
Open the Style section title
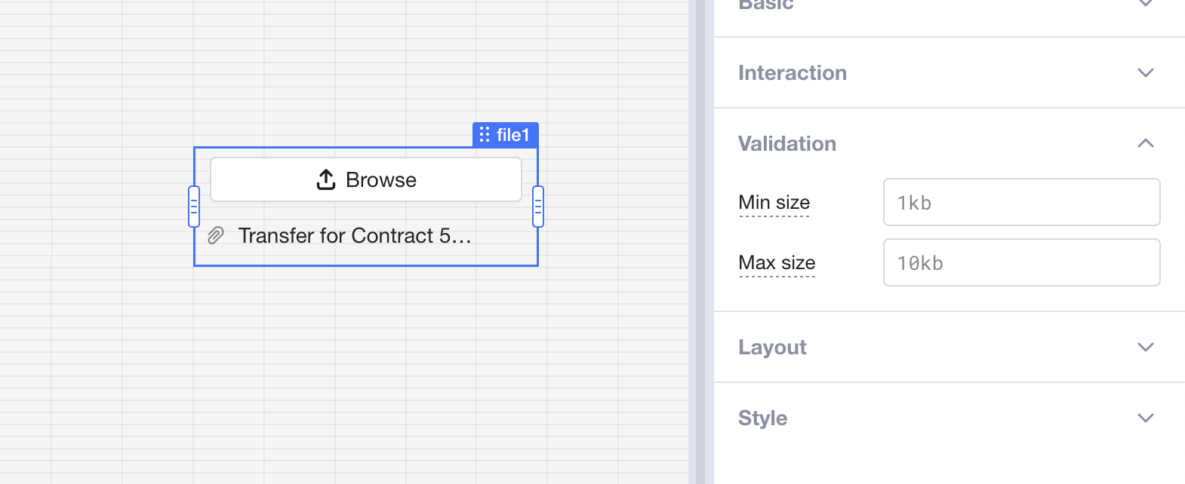point(762,418)
